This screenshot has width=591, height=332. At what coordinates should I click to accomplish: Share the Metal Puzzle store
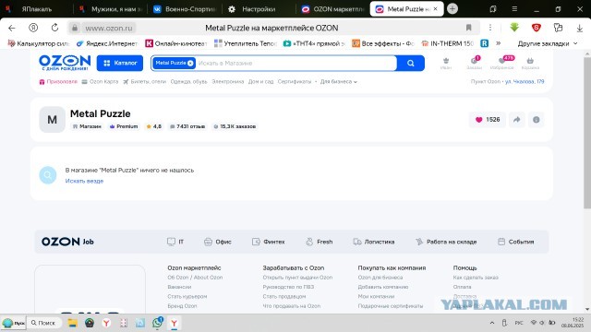(x=517, y=120)
